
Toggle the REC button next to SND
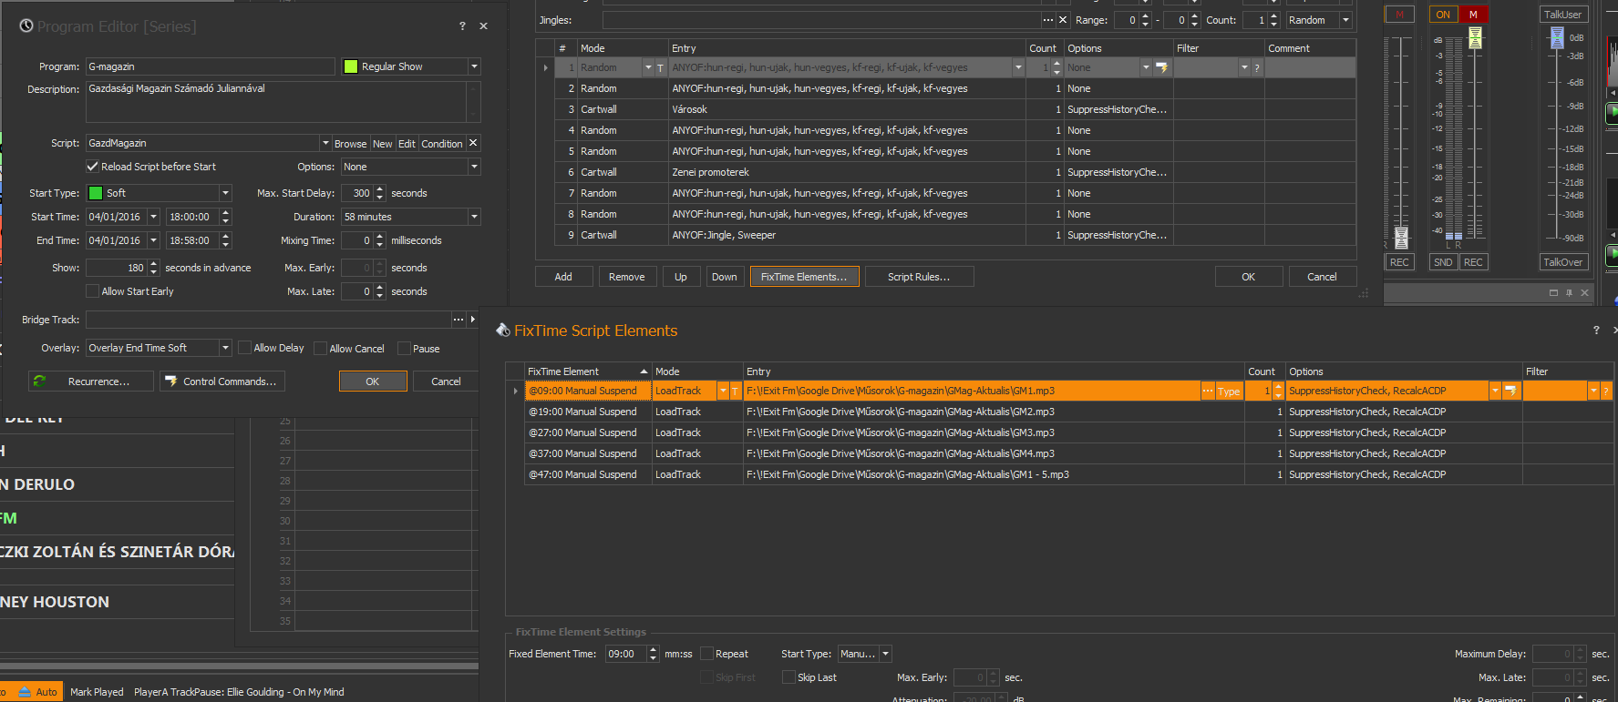[1473, 262]
